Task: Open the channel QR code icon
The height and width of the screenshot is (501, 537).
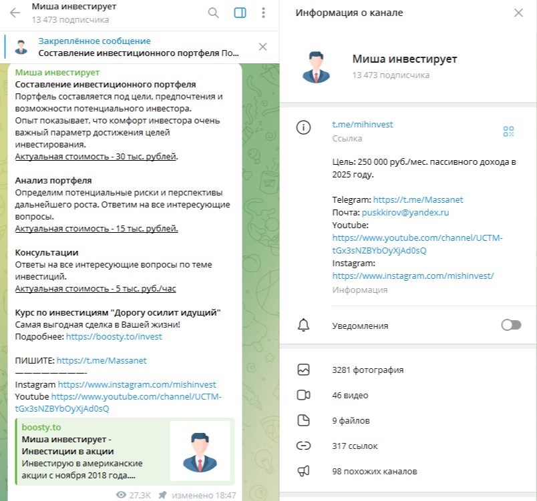Action: click(x=508, y=131)
